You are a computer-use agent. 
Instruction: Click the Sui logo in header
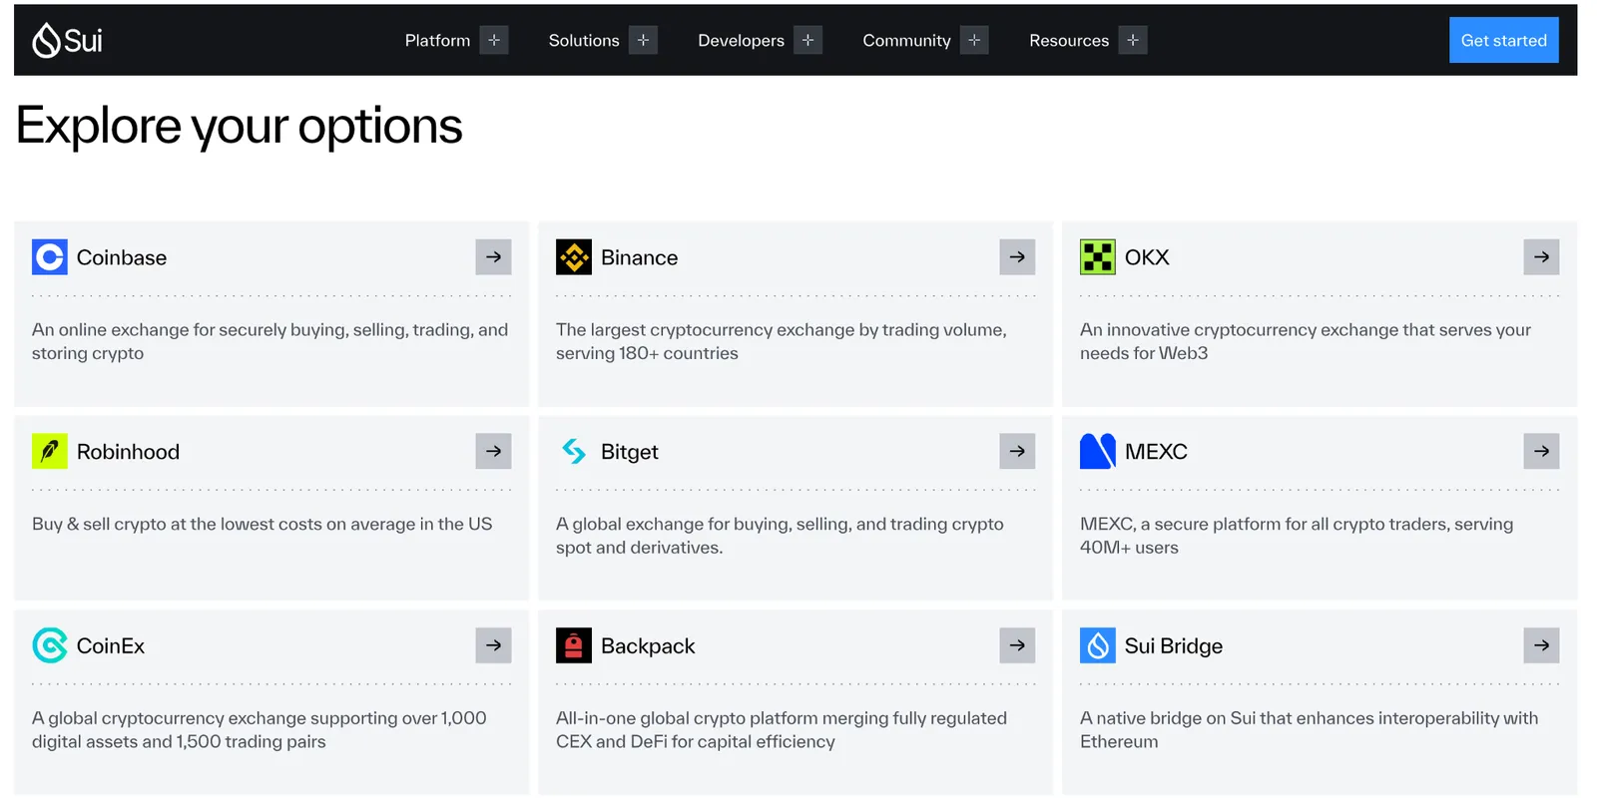tap(68, 40)
